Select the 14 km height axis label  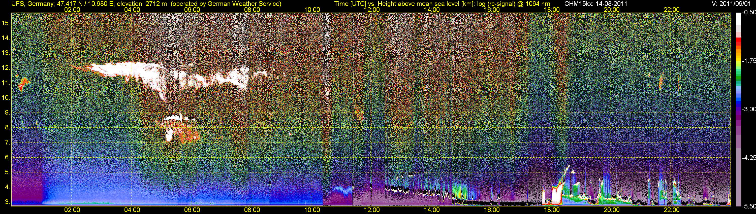[6, 38]
